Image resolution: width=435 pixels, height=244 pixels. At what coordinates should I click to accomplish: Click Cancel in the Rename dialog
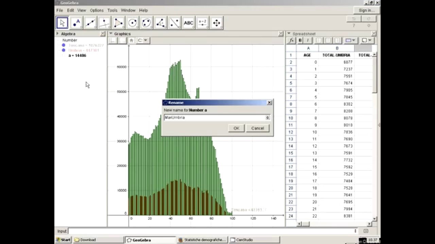click(258, 128)
